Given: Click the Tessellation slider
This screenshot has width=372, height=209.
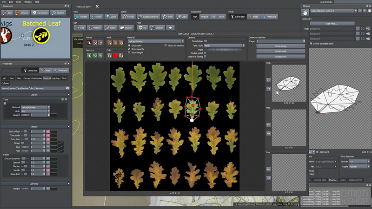Looking at the screenshot, I should pos(224,41).
